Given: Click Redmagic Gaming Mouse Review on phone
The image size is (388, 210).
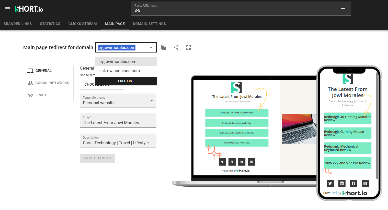Looking at the screenshot, I should (x=348, y=133).
